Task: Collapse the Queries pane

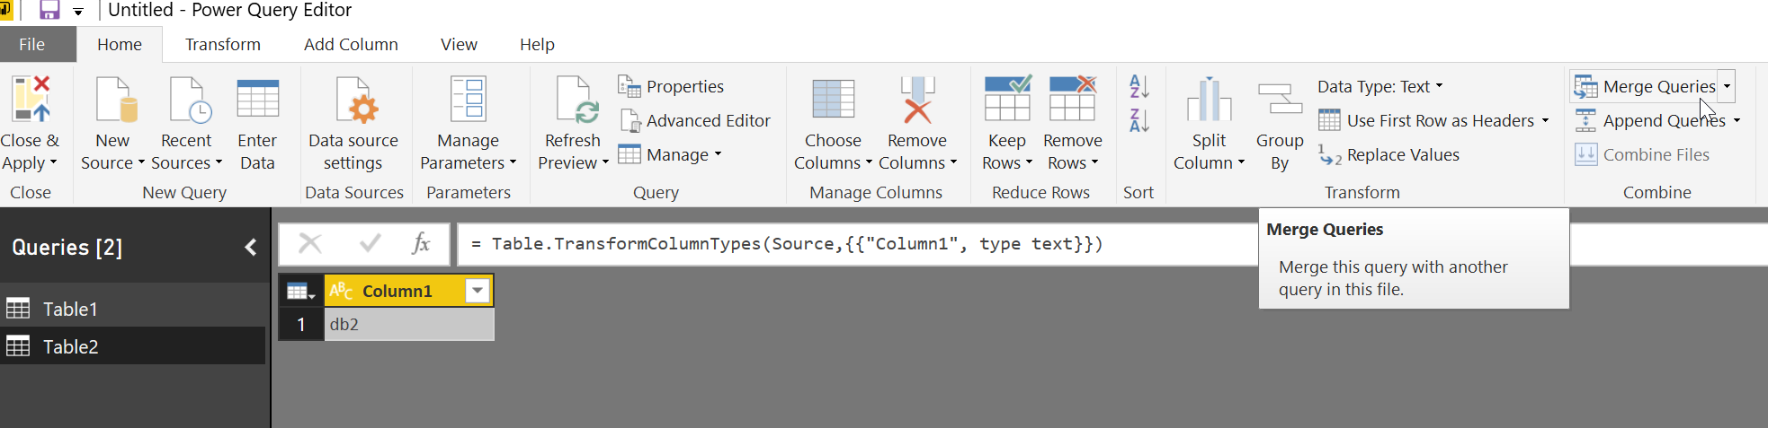Action: pos(251,248)
